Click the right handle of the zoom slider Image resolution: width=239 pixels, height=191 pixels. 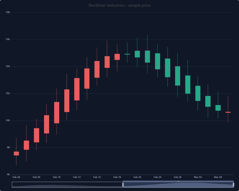coord(233,185)
